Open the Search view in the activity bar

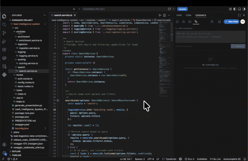[4, 25]
